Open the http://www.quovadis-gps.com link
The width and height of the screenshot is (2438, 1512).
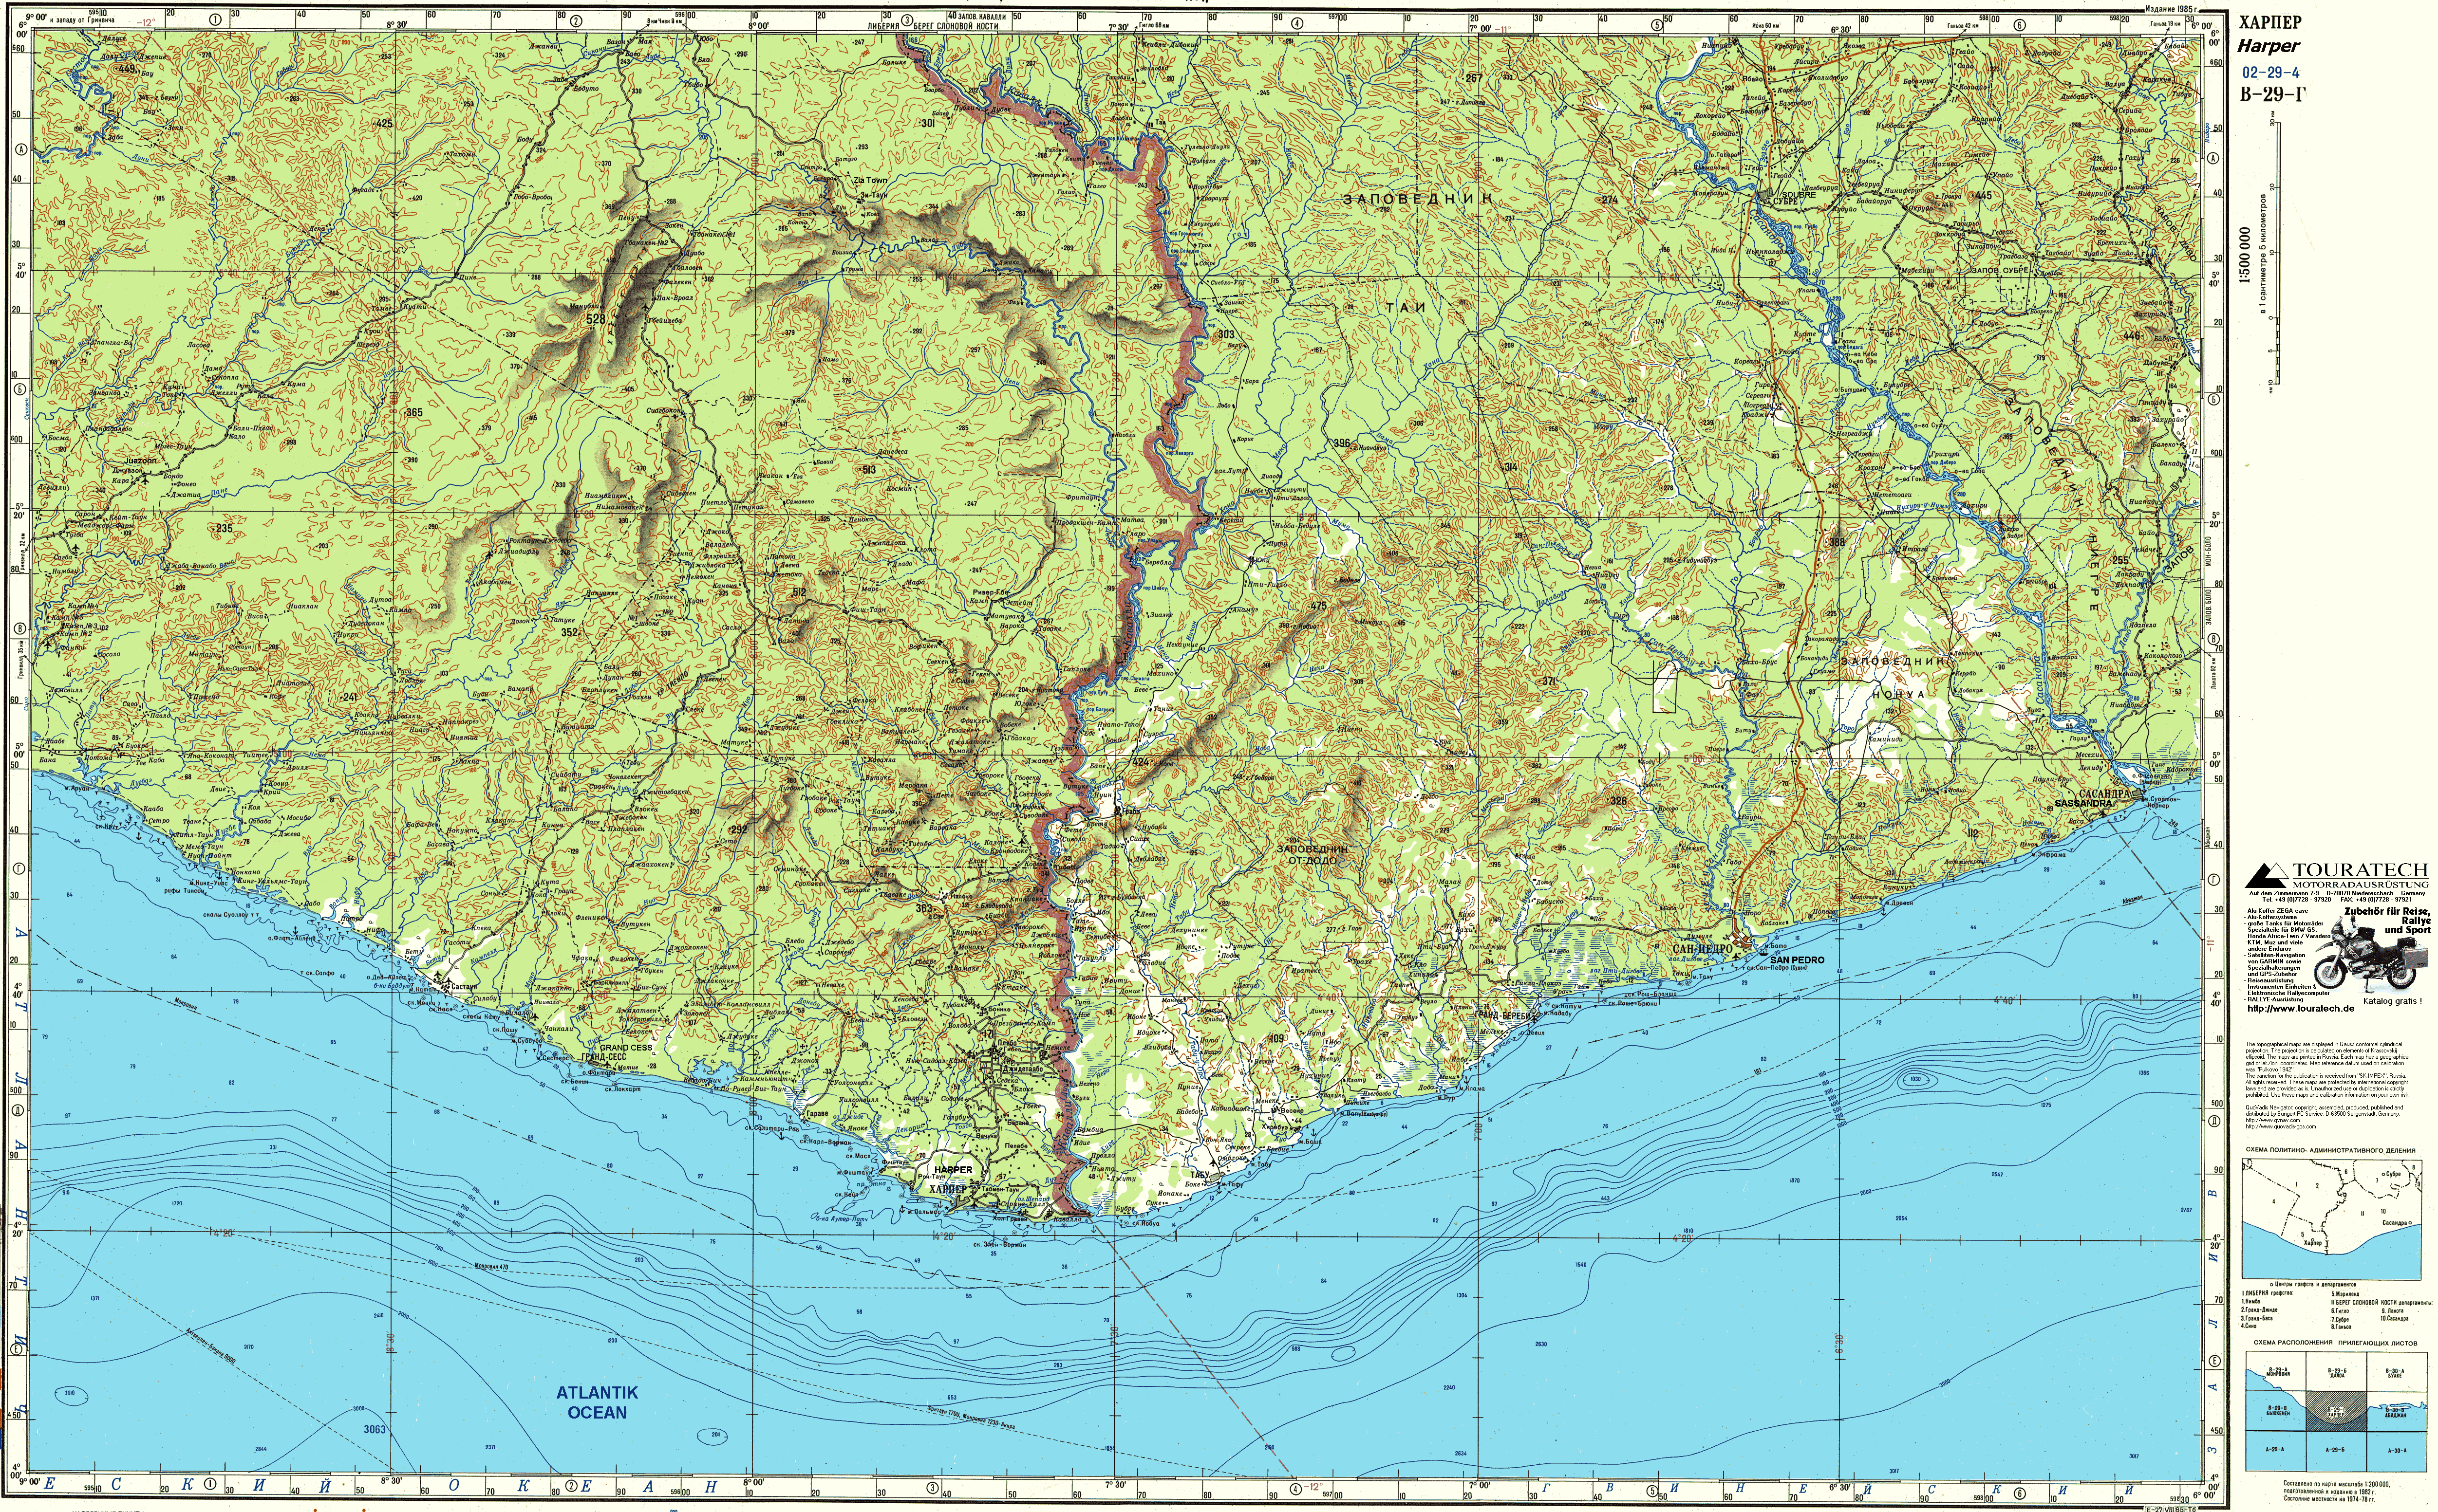coord(2281,1127)
